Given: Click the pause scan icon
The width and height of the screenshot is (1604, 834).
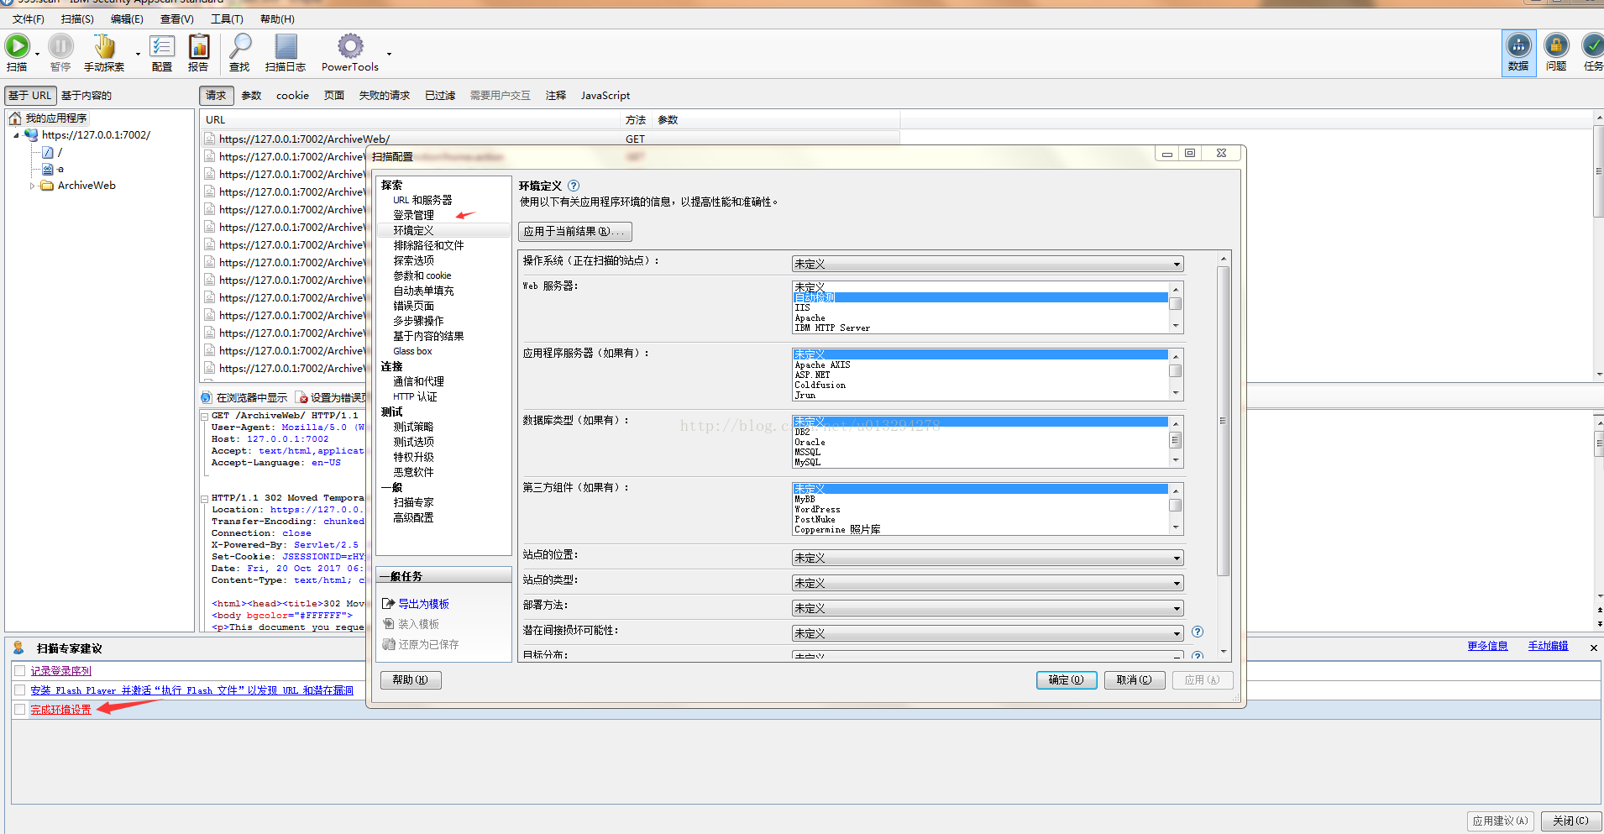Looking at the screenshot, I should click(x=60, y=46).
